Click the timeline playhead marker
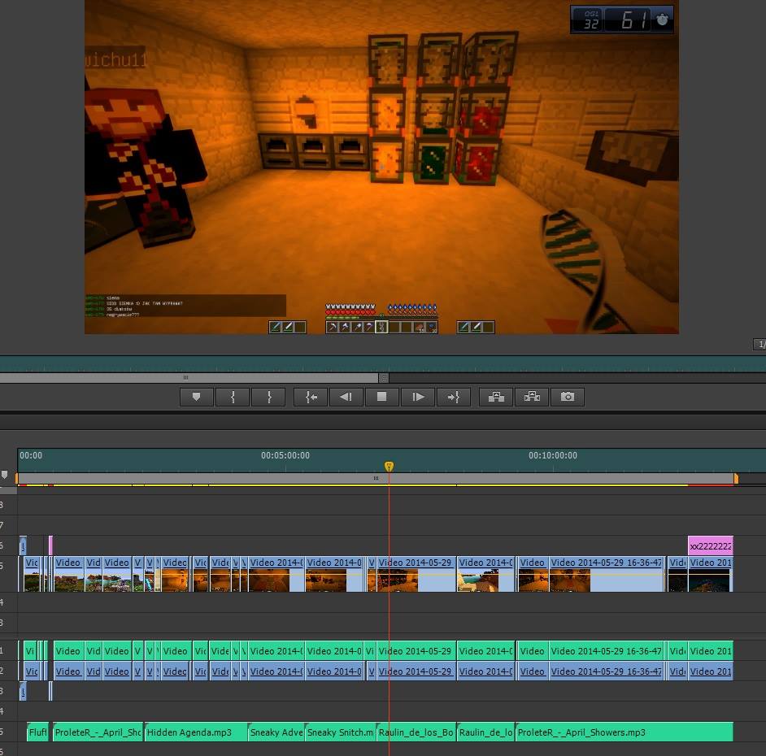The width and height of the screenshot is (766, 756). tap(389, 467)
